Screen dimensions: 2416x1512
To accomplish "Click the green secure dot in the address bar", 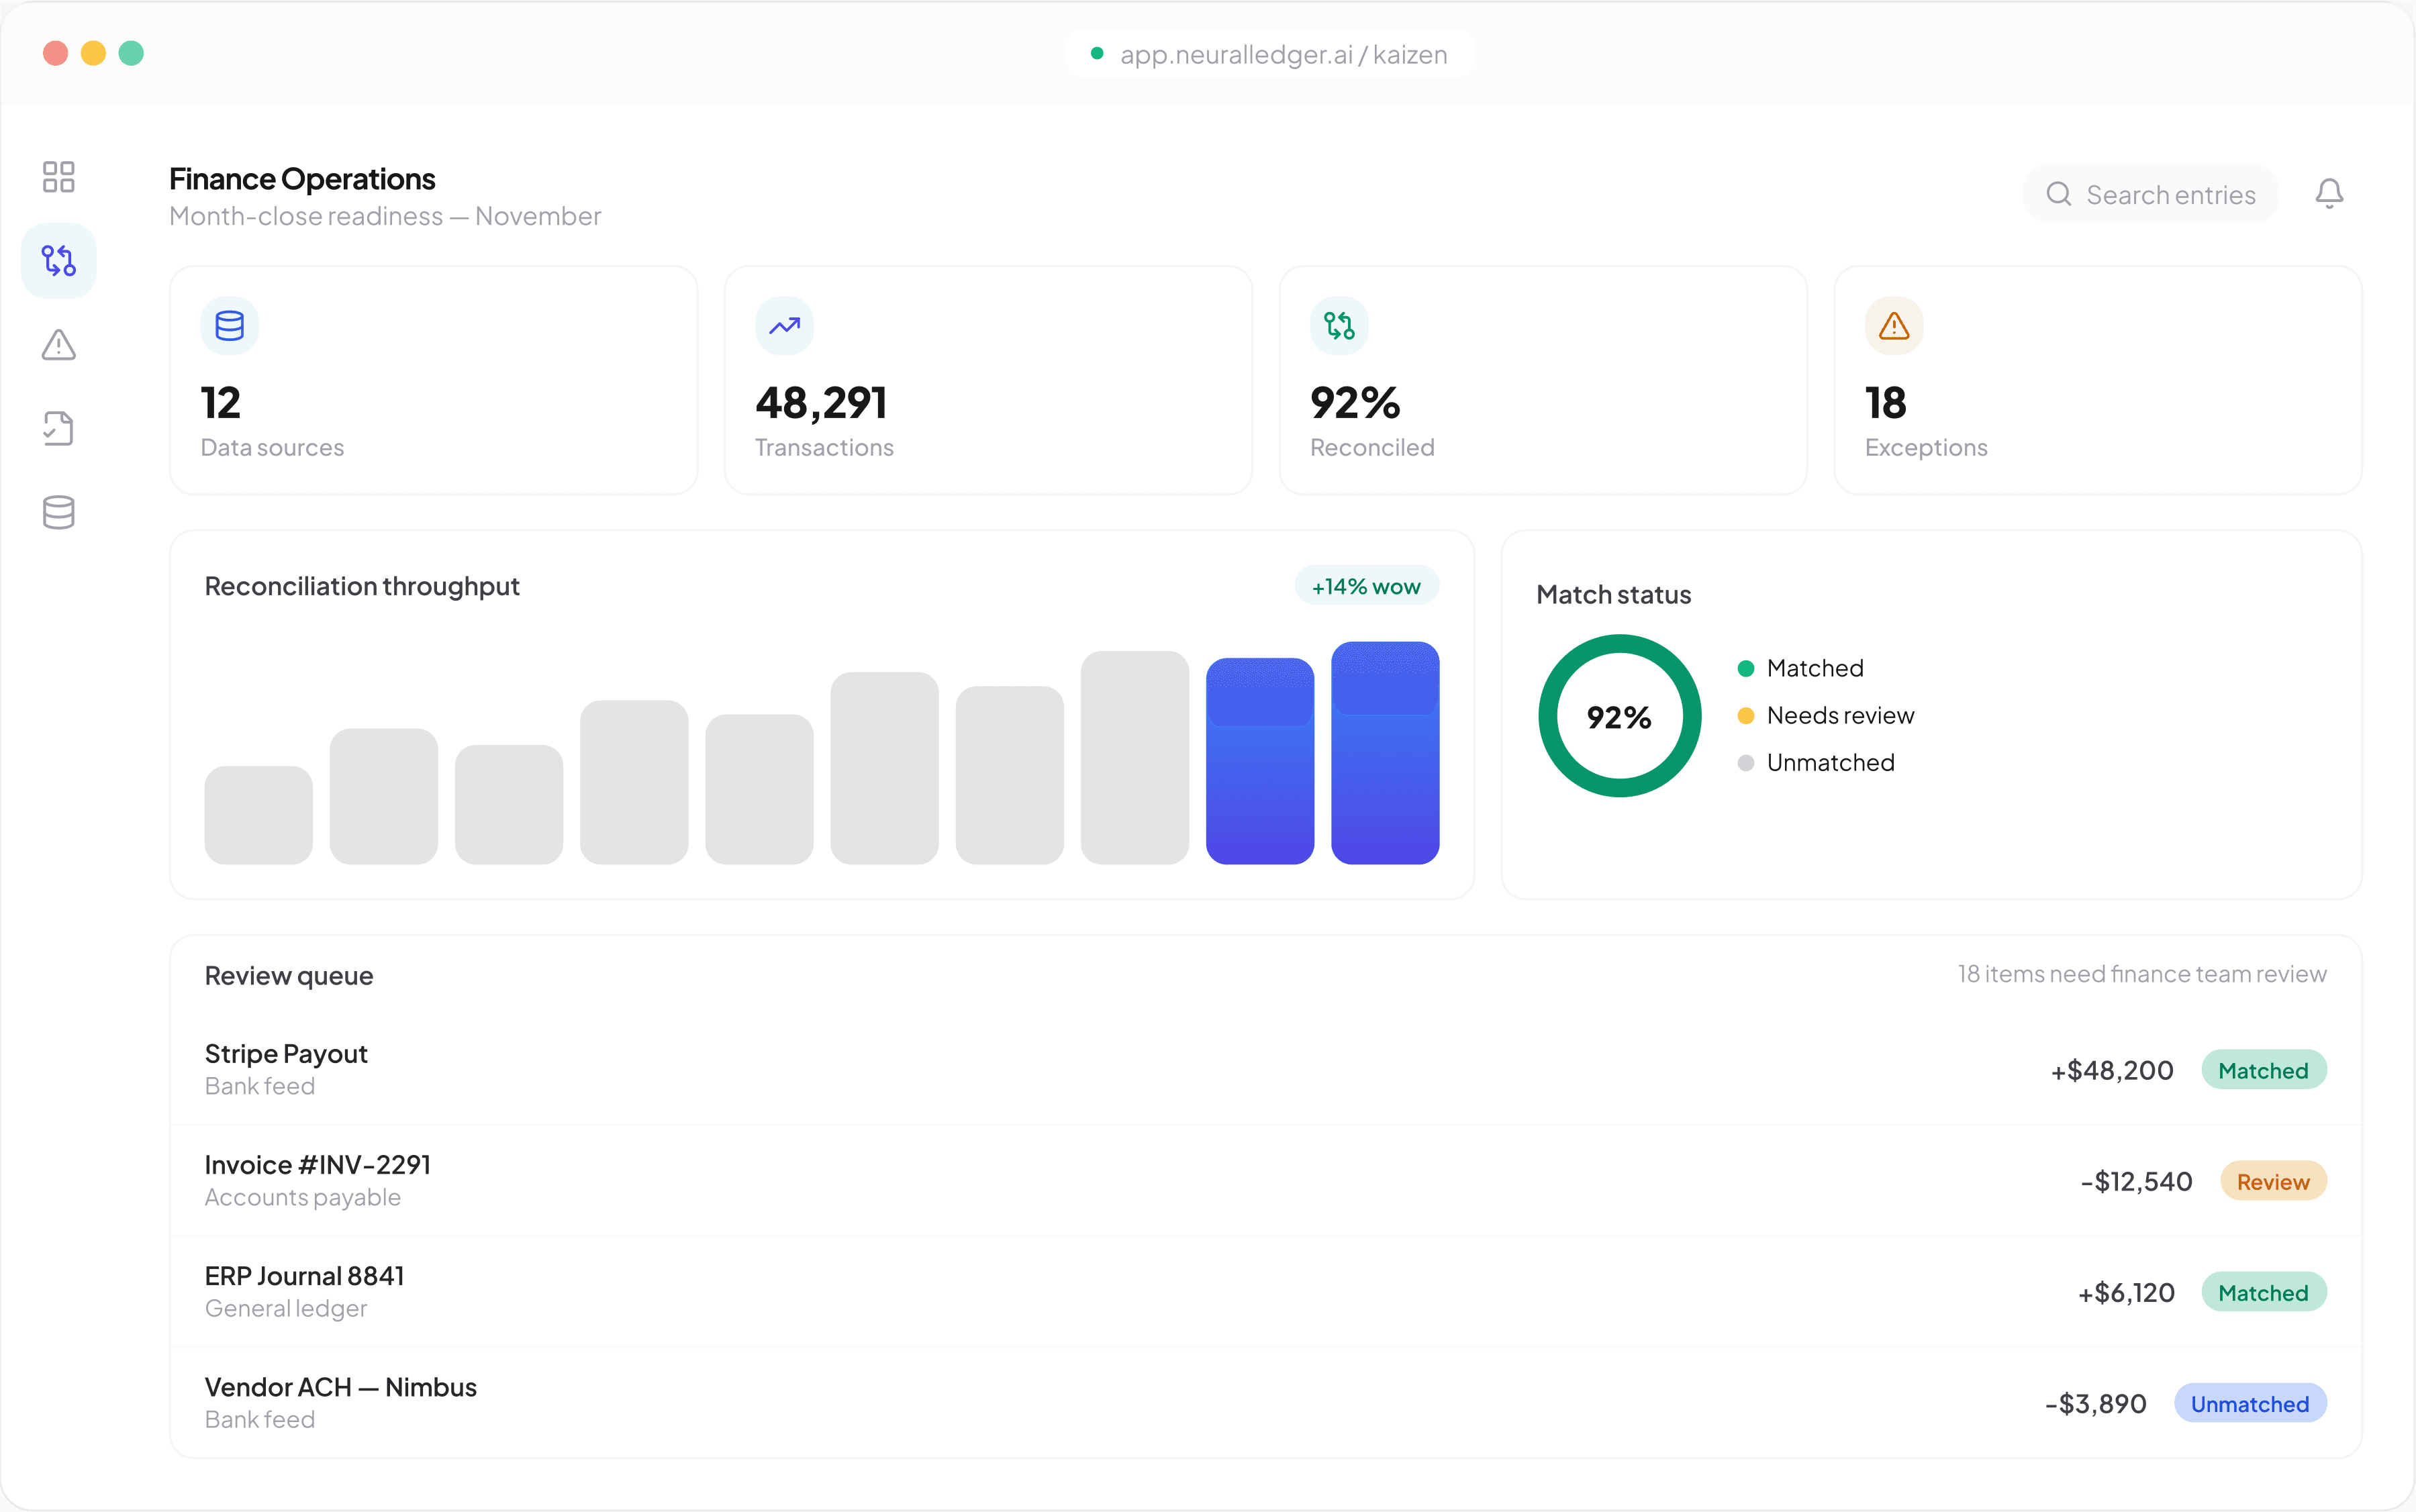I will [1097, 54].
